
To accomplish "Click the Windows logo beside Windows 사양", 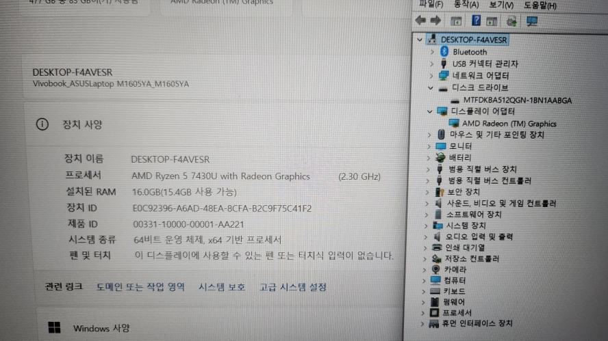I will [x=54, y=327].
